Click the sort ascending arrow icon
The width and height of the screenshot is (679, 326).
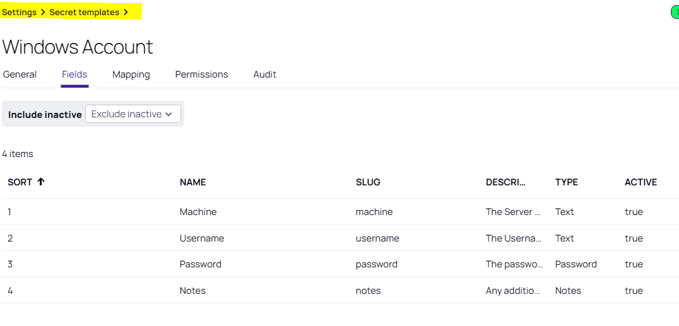[41, 182]
